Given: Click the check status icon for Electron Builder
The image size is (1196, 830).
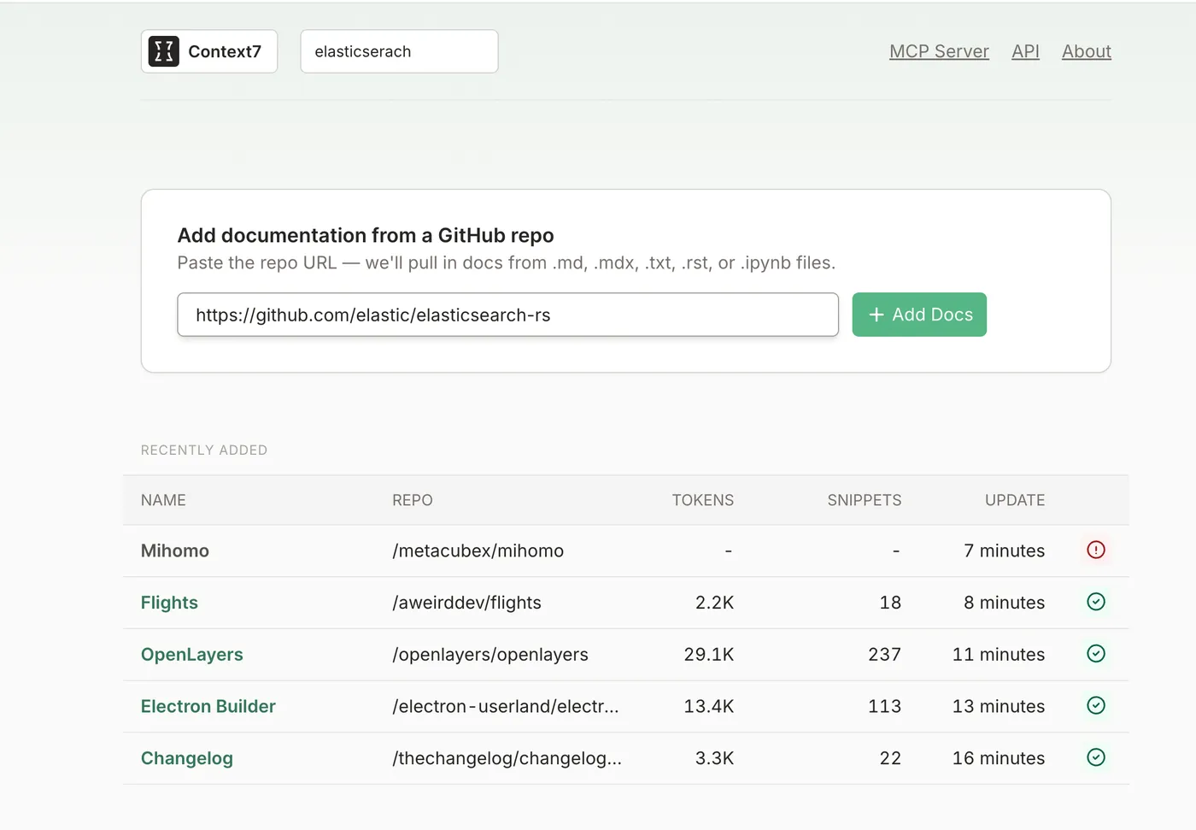Looking at the screenshot, I should point(1096,705).
